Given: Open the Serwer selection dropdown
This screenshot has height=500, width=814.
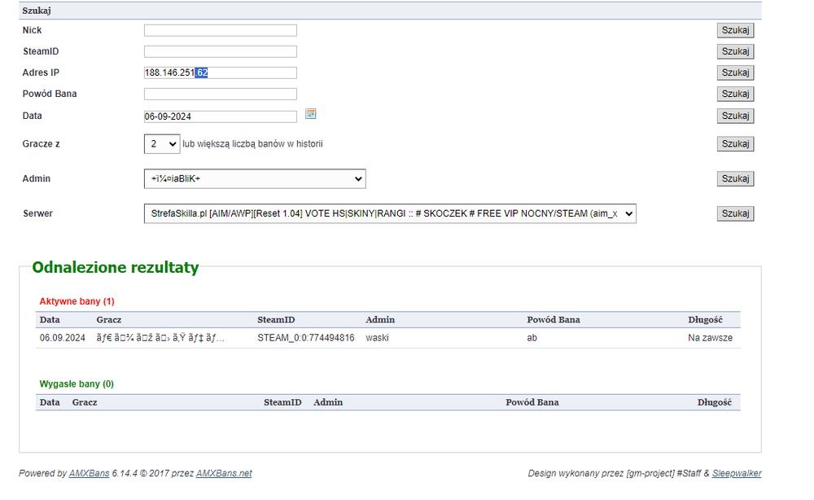Looking at the screenshot, I should pos(390,213).
